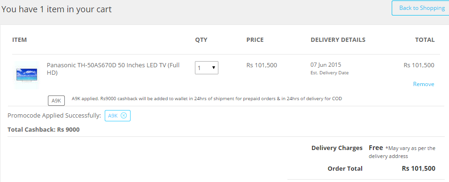Click the Panasonic TV product thumbnail
This screenshot has height=182, width=449.
tap(27, 75)
